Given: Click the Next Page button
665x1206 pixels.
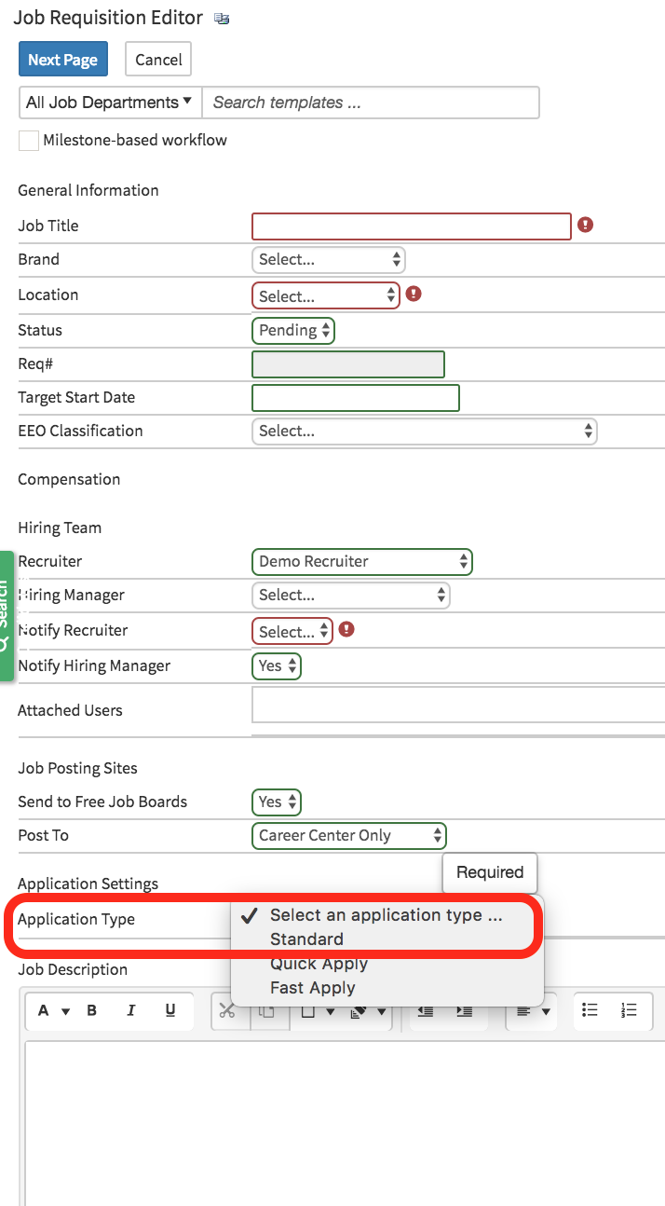Looking at the screenshot, I should (x=62, y=59).
